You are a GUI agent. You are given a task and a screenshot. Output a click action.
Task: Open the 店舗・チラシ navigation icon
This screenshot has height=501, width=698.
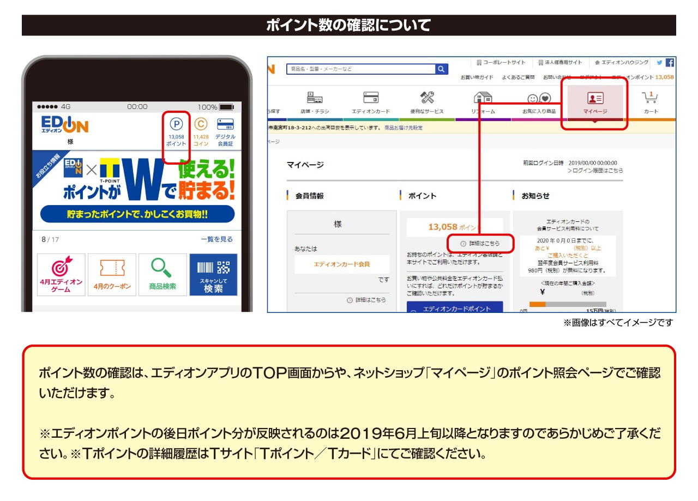point(315,102)
